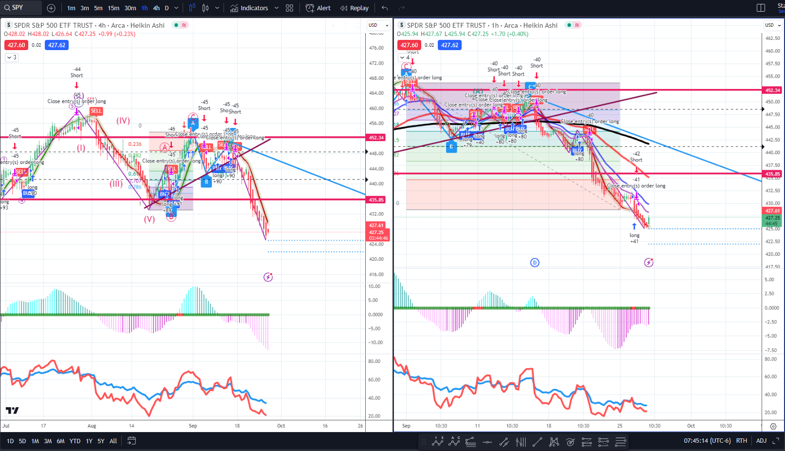Select the 3m timeframe

[x=85, y=8]
